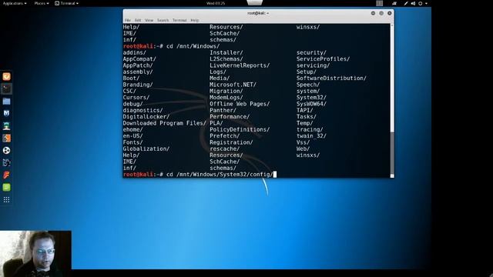Screen dimensions: 493x277
Task: Click the 'Offline Web Pages/' entry
Action: click(240, 104)
